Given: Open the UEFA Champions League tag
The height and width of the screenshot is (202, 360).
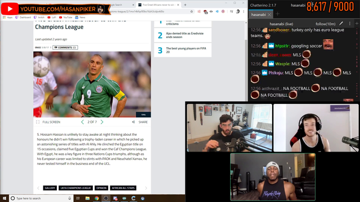Looking at the screenshot, I should [x=76, y=188].
